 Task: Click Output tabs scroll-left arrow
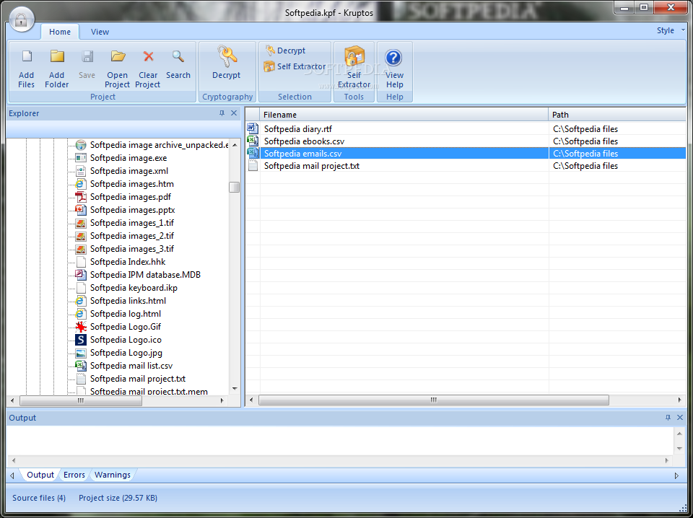[12, 475]
